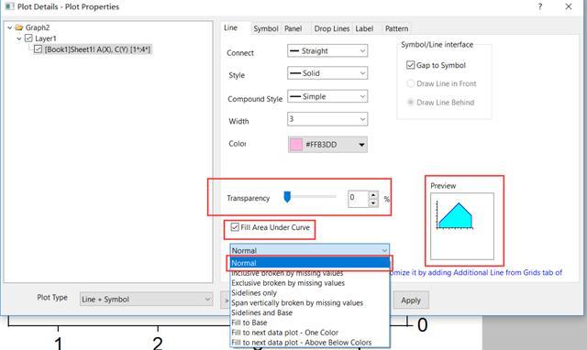The image size is (587, 350).
Task: Open the Pattern tab
Action: coord(396,28)
